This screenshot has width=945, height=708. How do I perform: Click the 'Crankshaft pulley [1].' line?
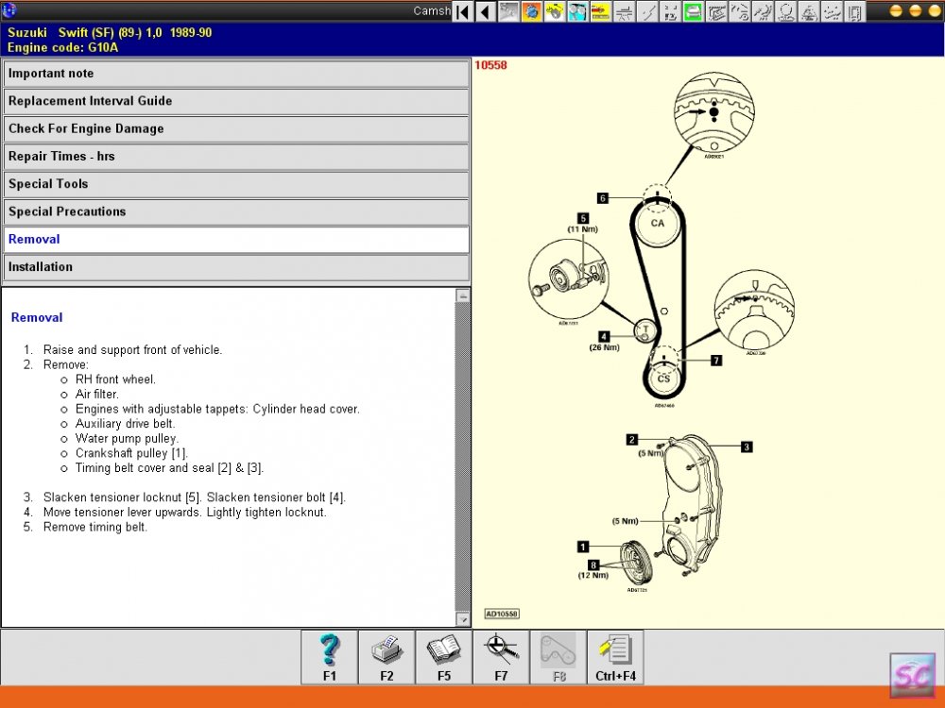click(131, 453)
